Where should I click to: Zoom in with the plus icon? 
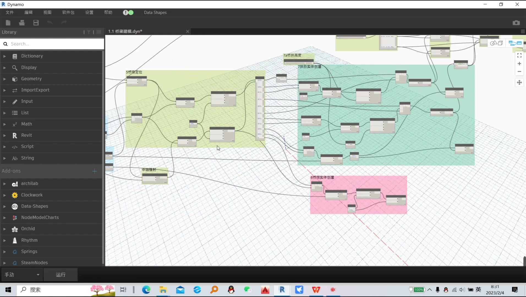pyautogui.click(x=519, y=64)
